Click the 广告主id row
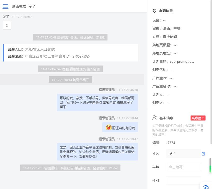The image size is (212, 189). pyautogui.click(x=162, y=78)
